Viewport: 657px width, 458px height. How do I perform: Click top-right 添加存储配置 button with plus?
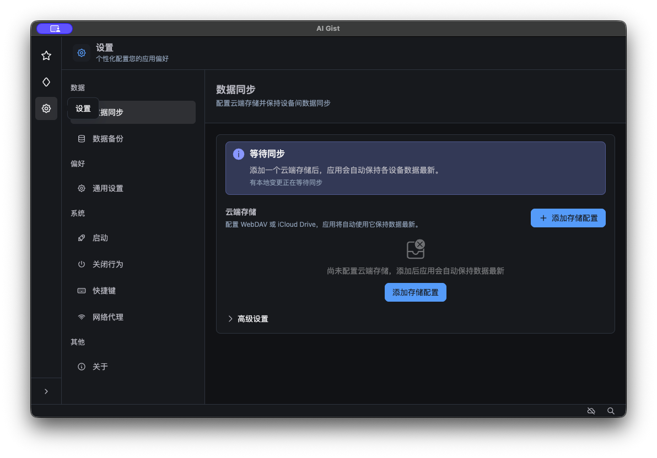568,218
